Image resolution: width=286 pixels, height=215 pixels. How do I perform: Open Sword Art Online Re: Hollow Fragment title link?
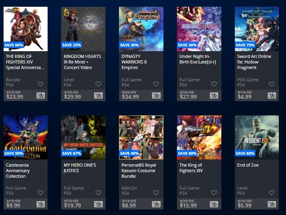click(254, 62)
